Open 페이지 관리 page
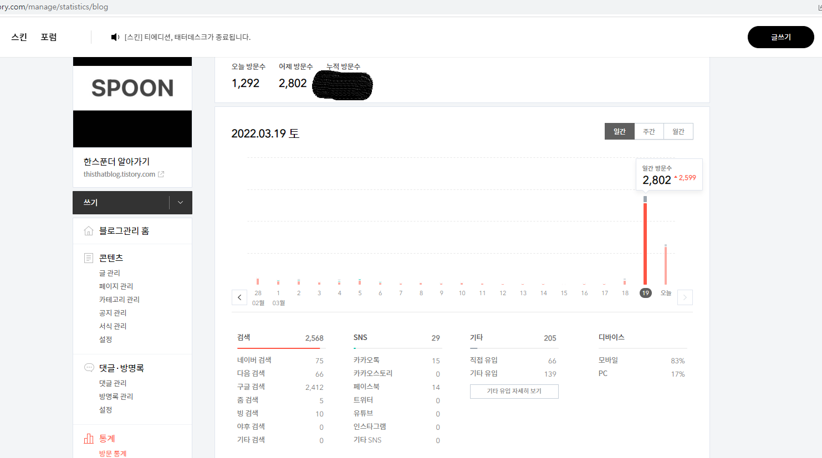This screenshot has height=458, width=822. point(116,286)
